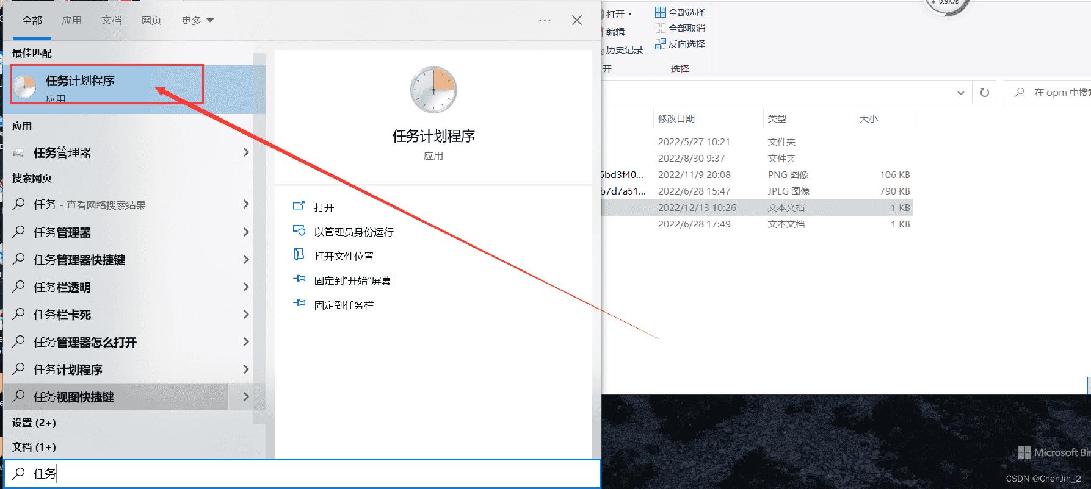The height and width of the screenshot is (489, 1091).
Task: Click search icon next to 任务栏透明
Action: (19, 287)
